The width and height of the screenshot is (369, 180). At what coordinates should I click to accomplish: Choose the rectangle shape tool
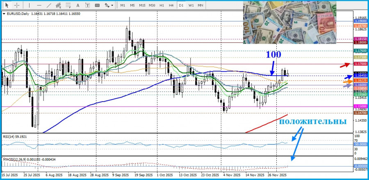click(x=97, y=5)
